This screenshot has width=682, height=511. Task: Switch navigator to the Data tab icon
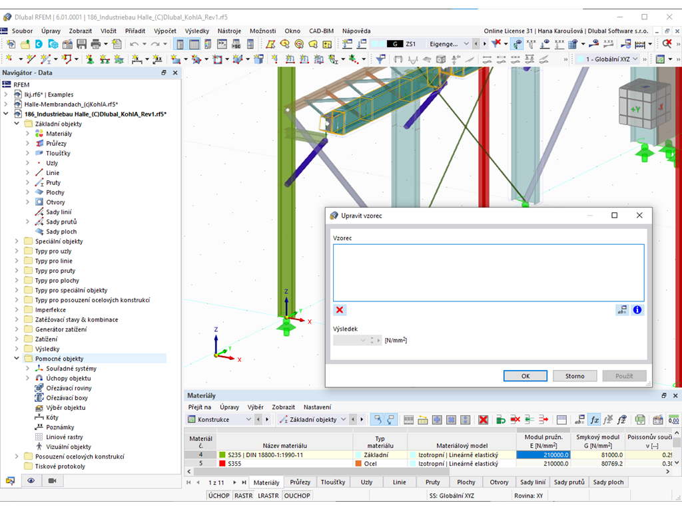10,480
